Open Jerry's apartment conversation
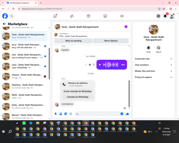This screenshot has height=143, width=179. coord(24,46)
